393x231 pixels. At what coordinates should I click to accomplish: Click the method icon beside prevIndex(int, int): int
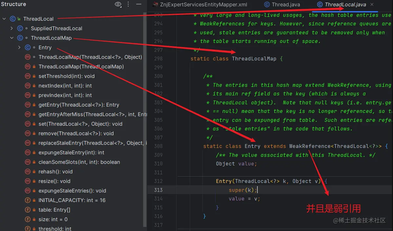(28, 95)
